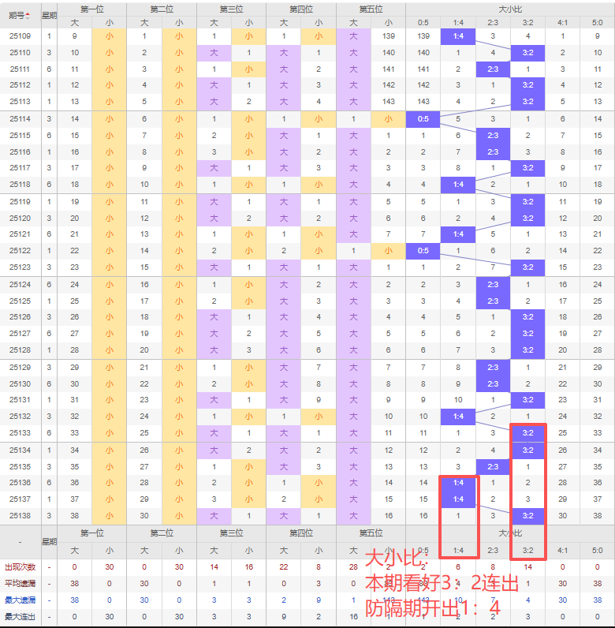Click the highlighted 3:2 cell in row 25110
Viewport: 615px width, 628px height.
coord(527,53)
